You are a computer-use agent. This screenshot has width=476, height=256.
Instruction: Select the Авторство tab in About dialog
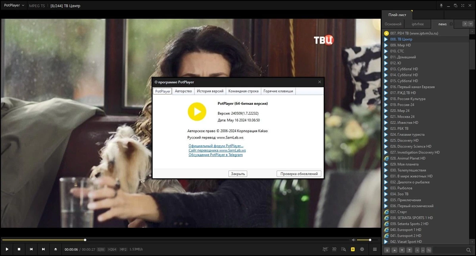point(183,91)
